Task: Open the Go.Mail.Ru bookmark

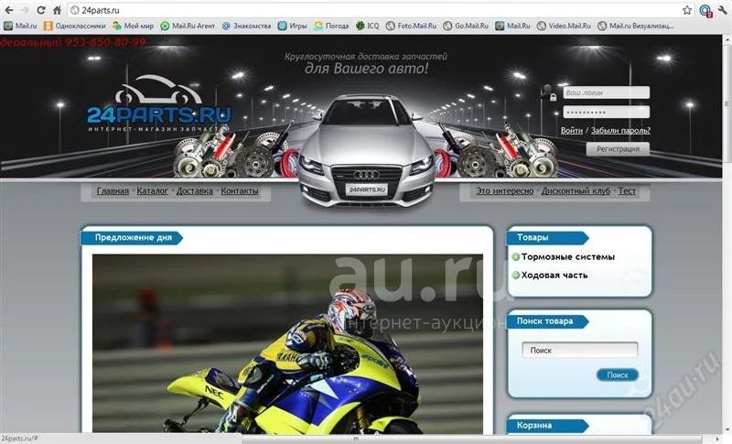Action: click(466, 26)
